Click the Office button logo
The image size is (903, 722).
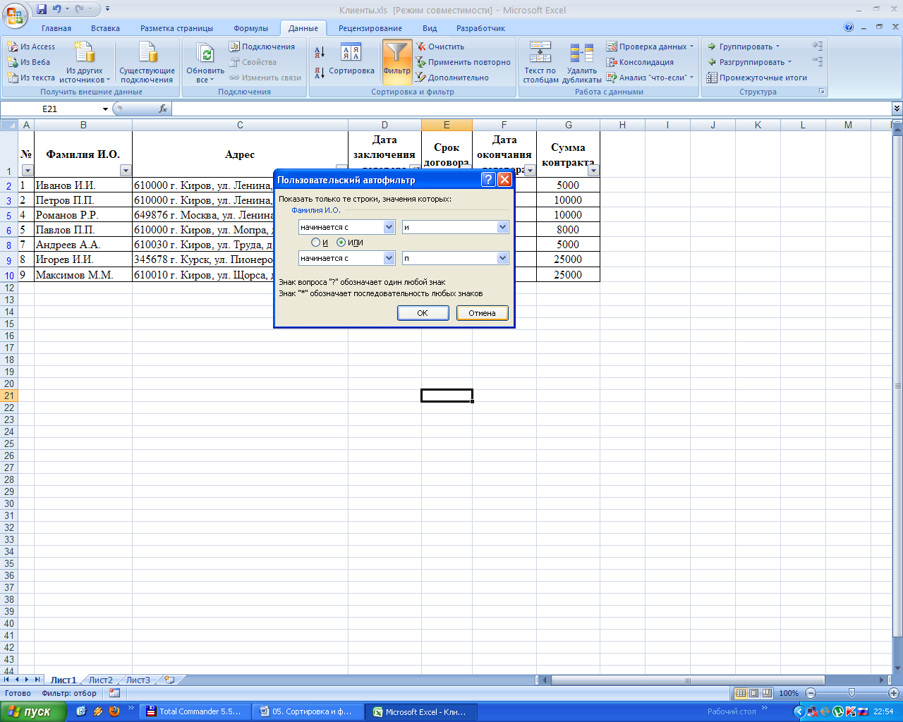pos(15,15)
